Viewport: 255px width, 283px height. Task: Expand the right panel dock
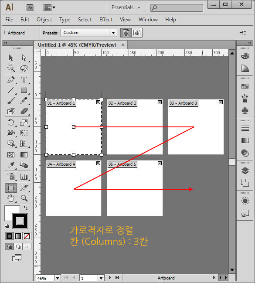pos(250,43)
